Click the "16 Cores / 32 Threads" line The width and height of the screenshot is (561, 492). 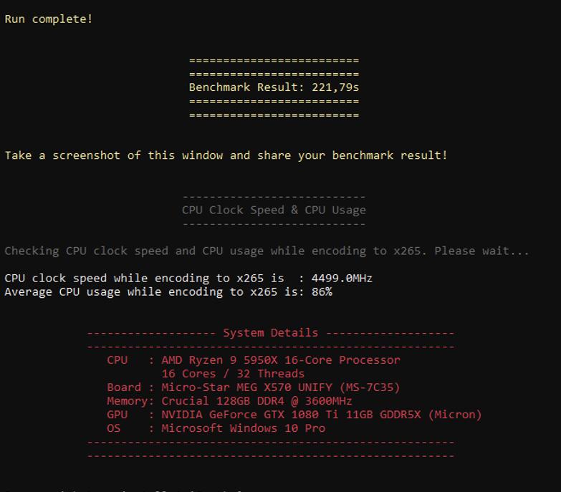pos(233,374)
